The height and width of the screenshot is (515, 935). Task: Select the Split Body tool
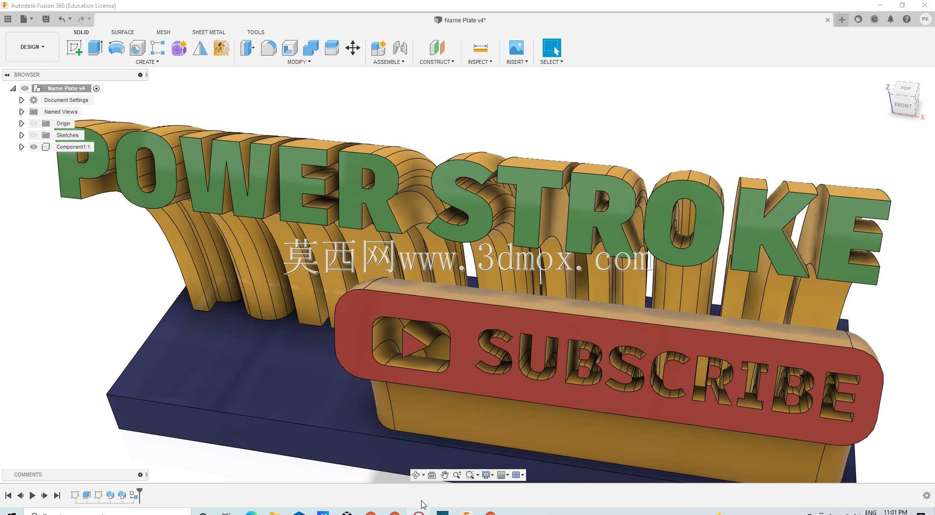(x=331, y=48)
